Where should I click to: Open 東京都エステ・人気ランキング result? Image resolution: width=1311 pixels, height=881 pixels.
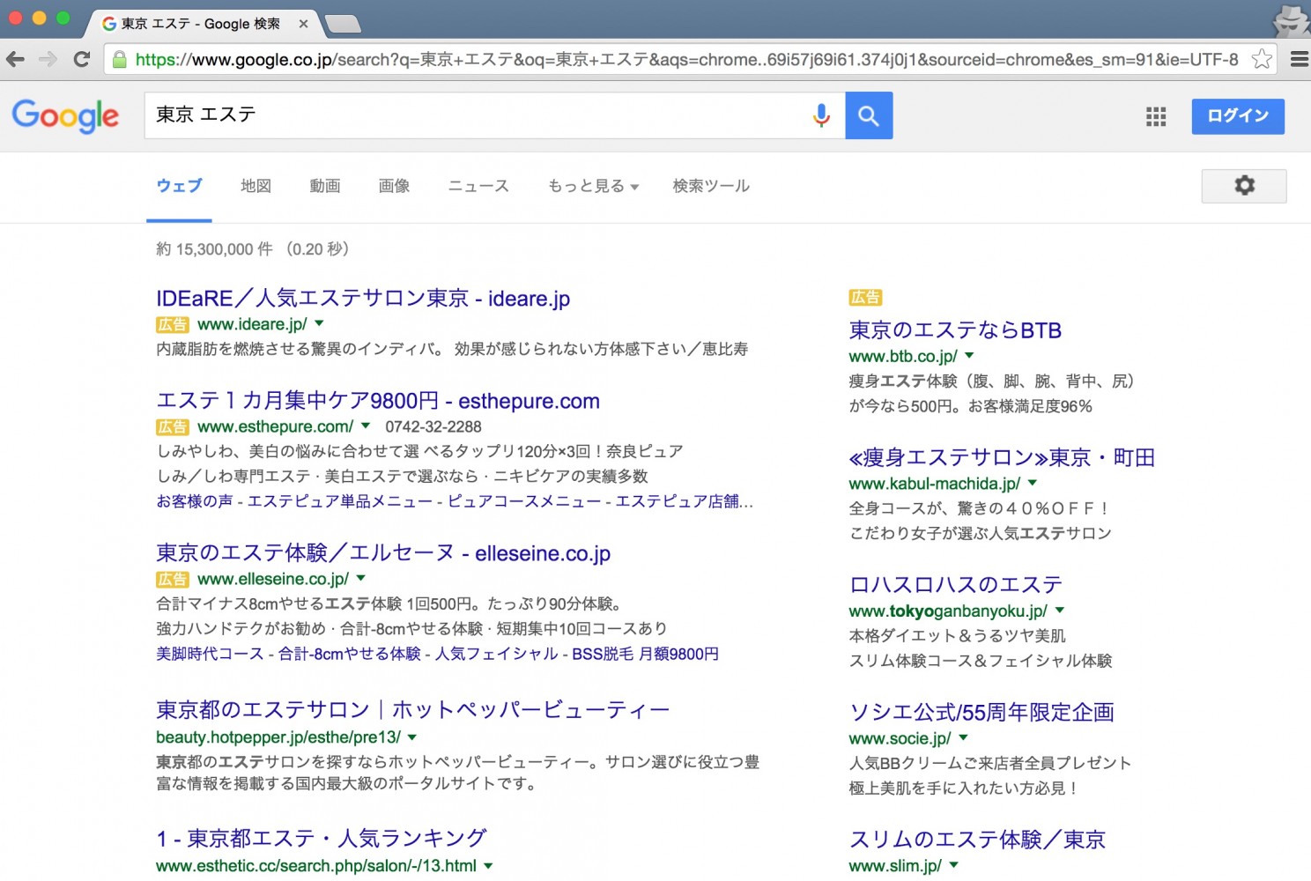click(x=322, y=839)
